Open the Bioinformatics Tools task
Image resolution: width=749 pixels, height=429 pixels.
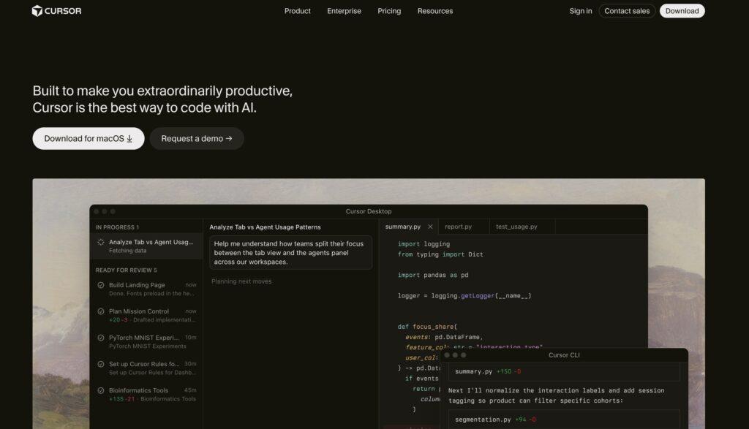pos(146,394)
